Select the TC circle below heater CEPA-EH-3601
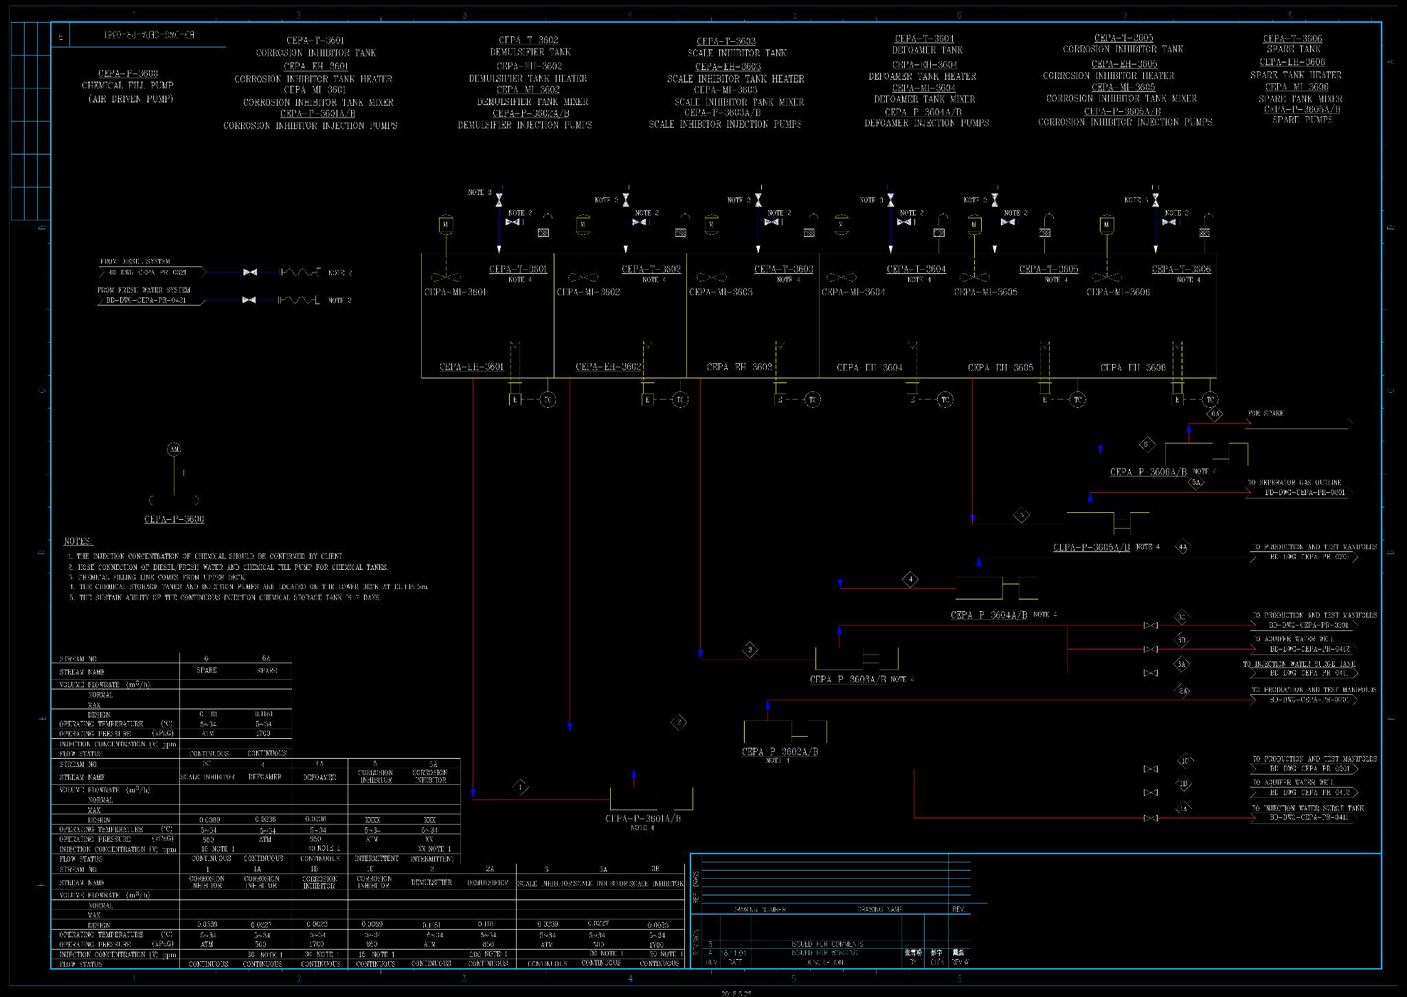The height and width of the screenshot is (997, 1407). 548,400
